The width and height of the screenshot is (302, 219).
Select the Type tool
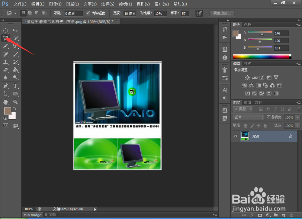[15, 86]
